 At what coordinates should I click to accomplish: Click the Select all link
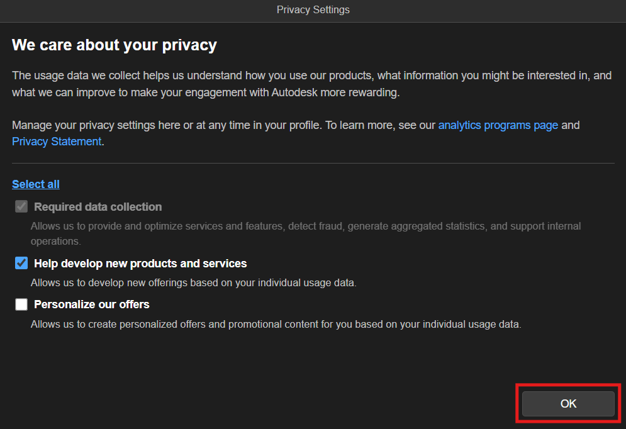pos(35,184)
